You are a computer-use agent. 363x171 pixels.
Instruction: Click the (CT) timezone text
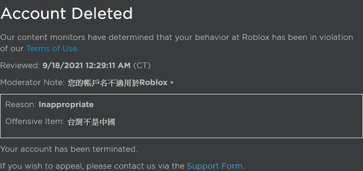click(142, 66)
